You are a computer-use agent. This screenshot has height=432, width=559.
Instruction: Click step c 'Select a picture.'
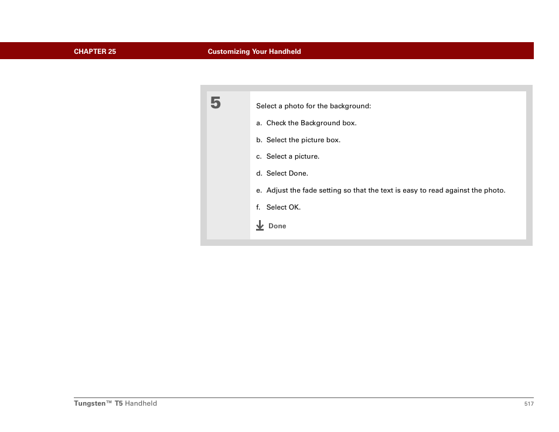click(288, 156)
